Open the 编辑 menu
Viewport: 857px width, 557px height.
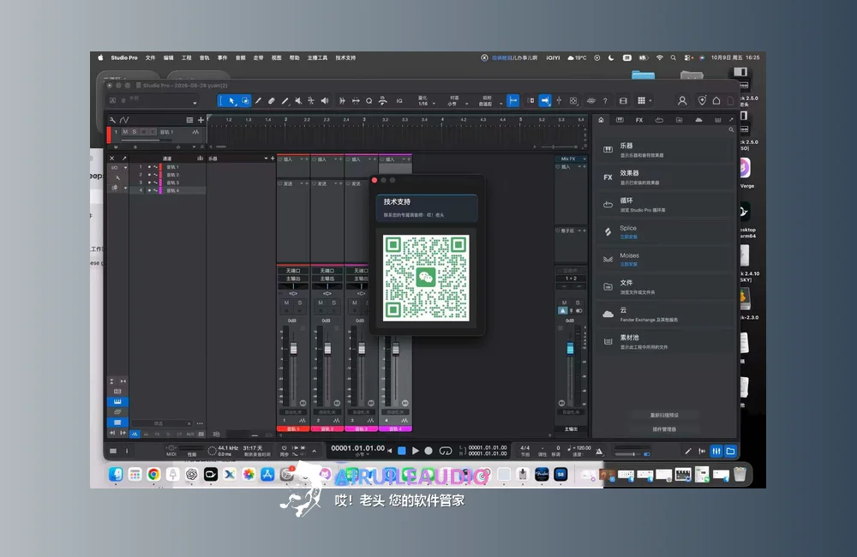[x=168, y=57]
